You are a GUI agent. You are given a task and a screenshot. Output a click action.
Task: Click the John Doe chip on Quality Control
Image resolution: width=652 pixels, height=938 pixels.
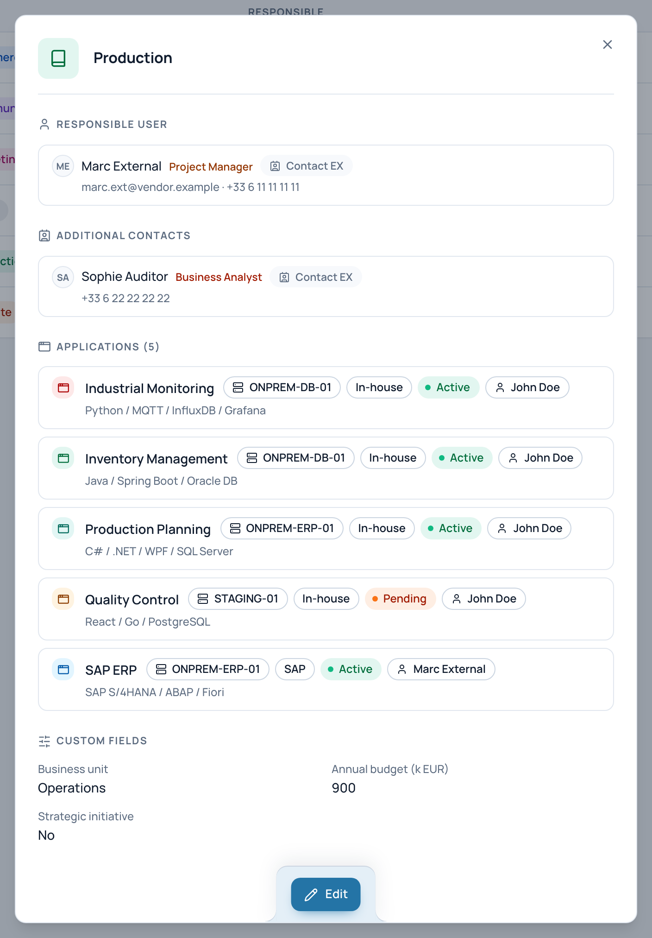click(484, 599)
